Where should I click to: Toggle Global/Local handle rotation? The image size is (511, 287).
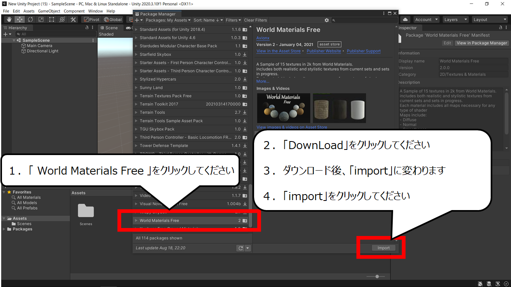pos(113,20)
